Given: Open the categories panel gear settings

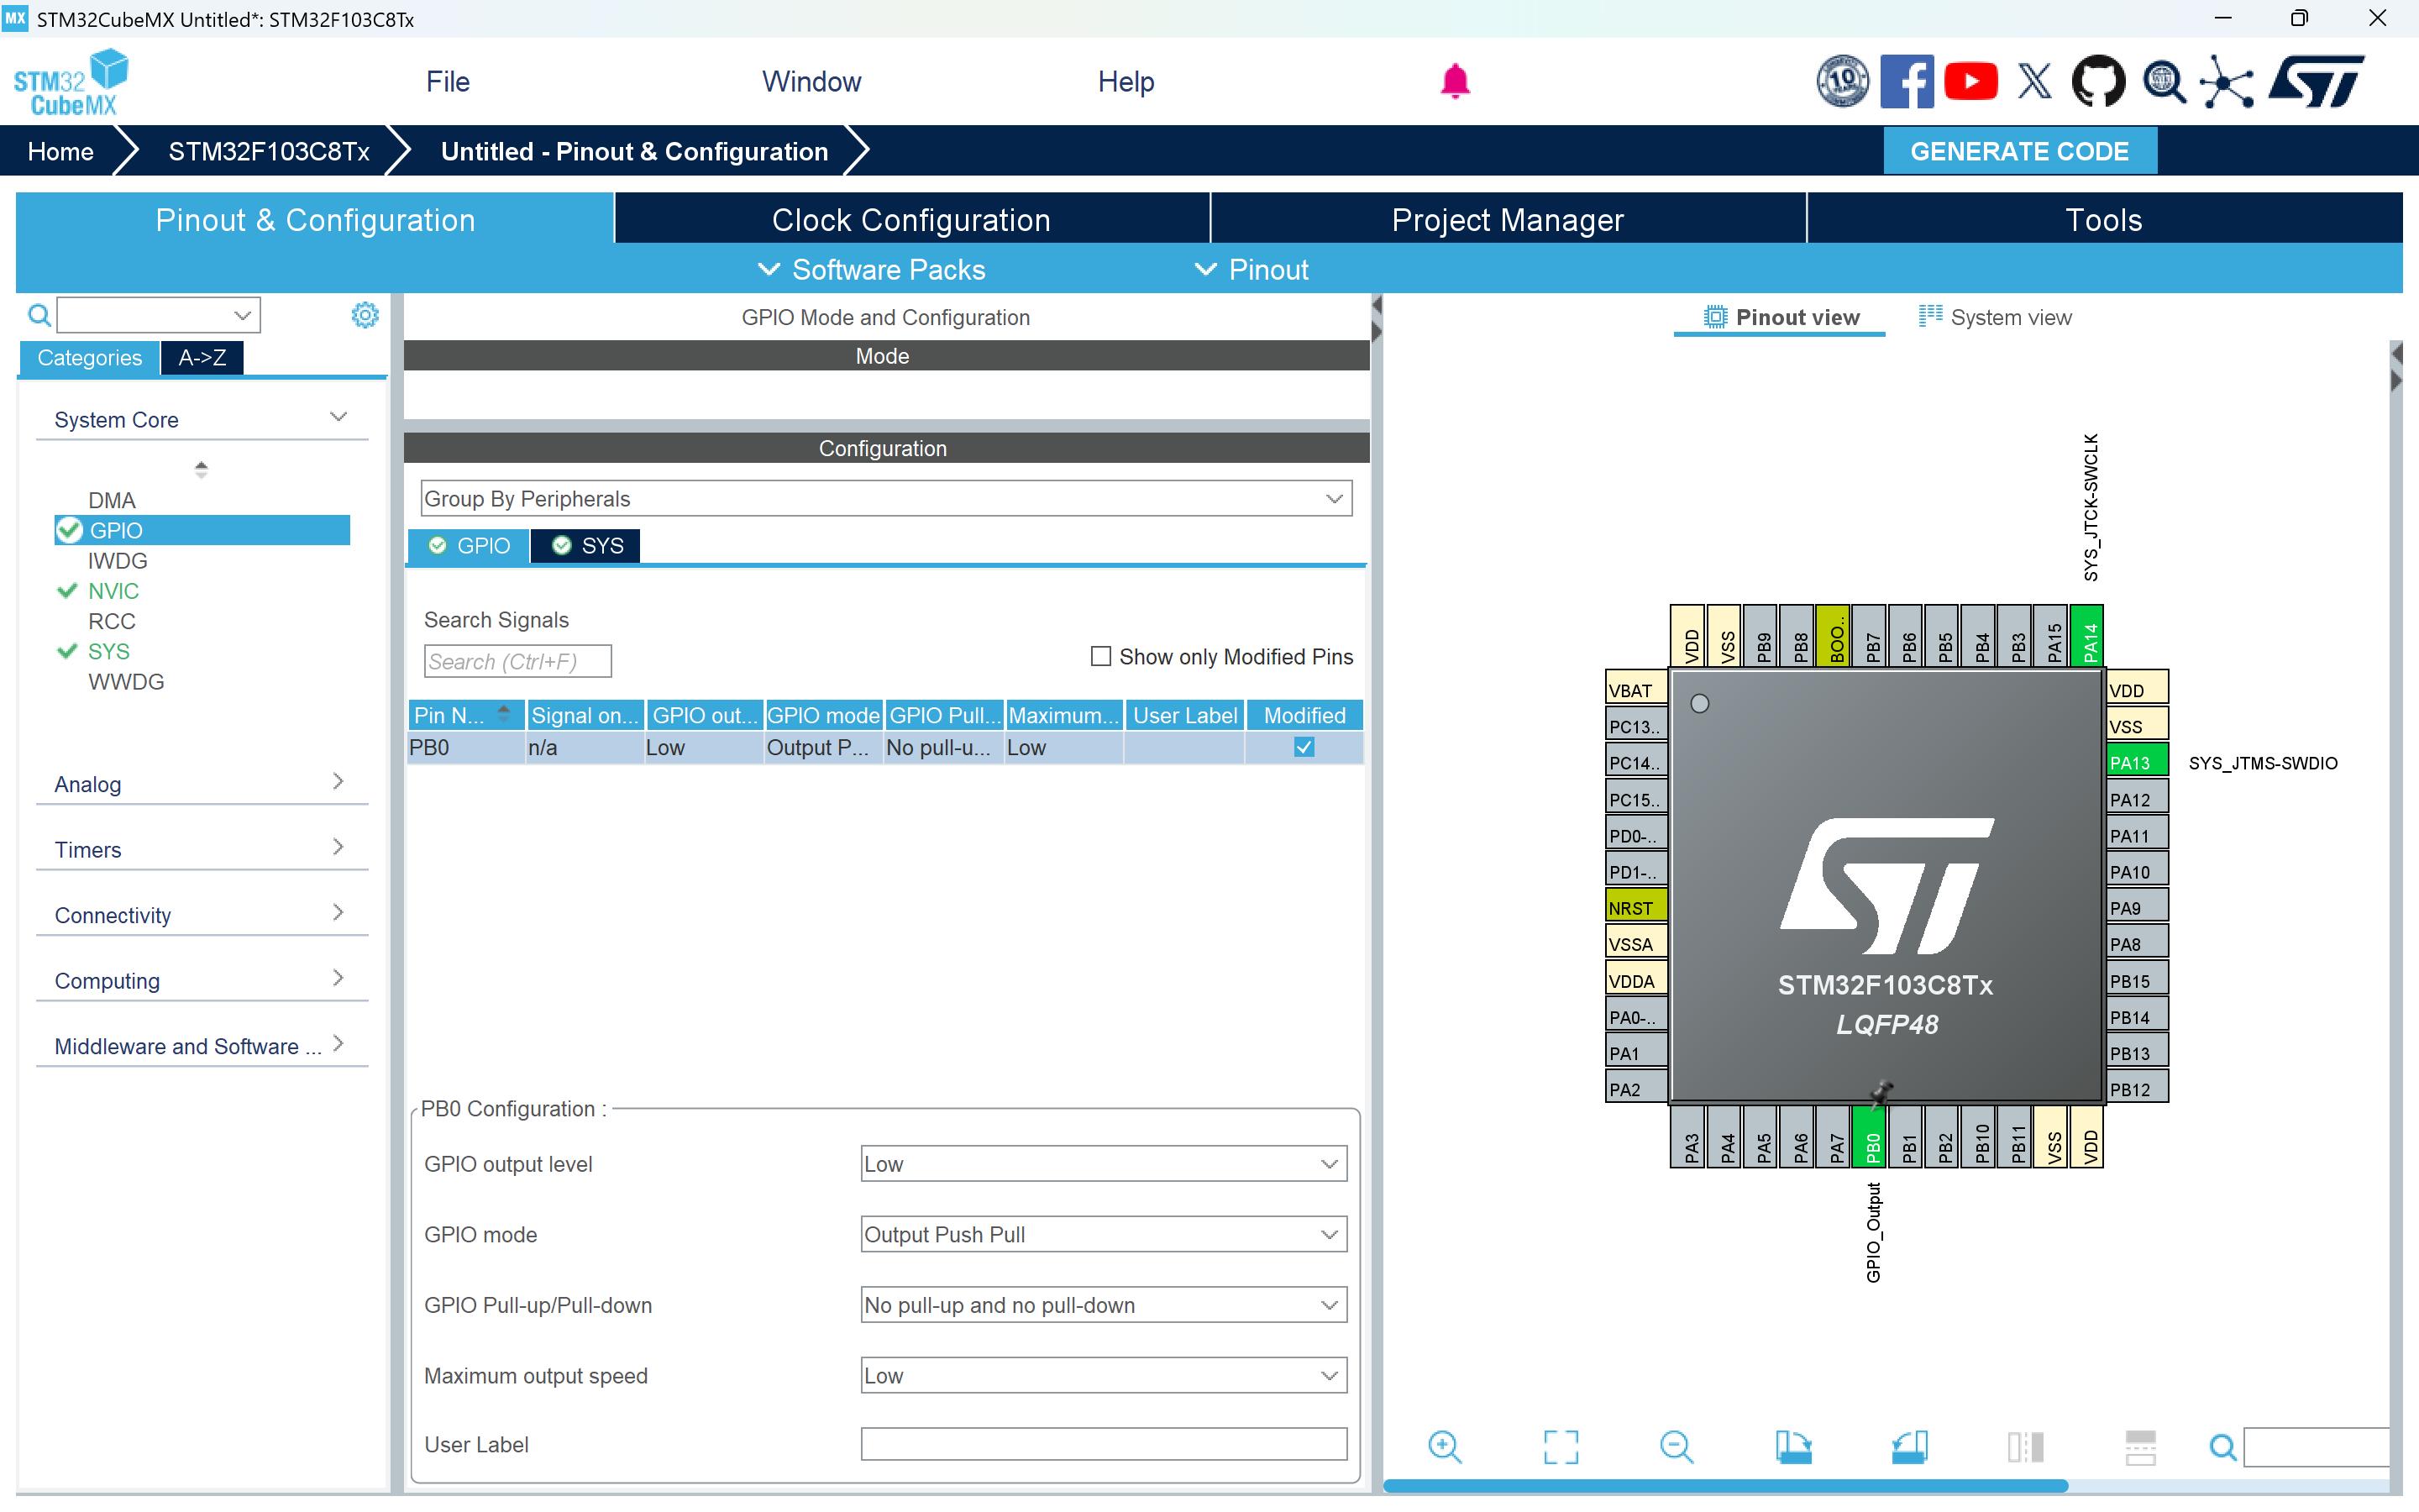Looking at the screenshot, I should [x=365, y=315].
